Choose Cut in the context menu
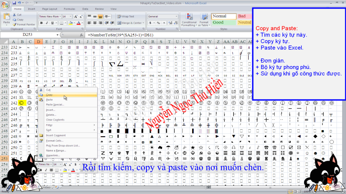 [x=68, y=90]
